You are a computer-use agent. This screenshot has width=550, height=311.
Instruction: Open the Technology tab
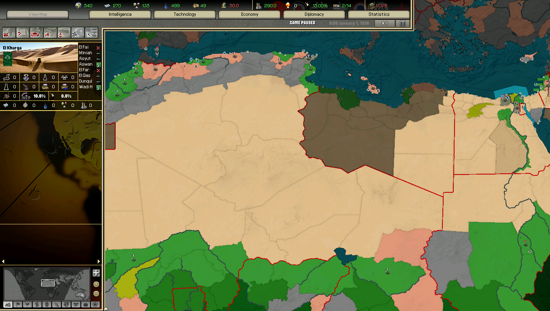tap(185, 15)
